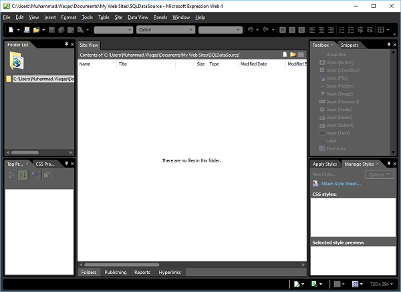The height and width of the screenshot is (292, 401).
Task: Open the File menu
Action: click(7, 17)
